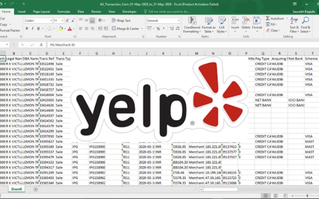Decrease font size icon
The width and height of the screenshot is (319, 199).
[73, 21]
